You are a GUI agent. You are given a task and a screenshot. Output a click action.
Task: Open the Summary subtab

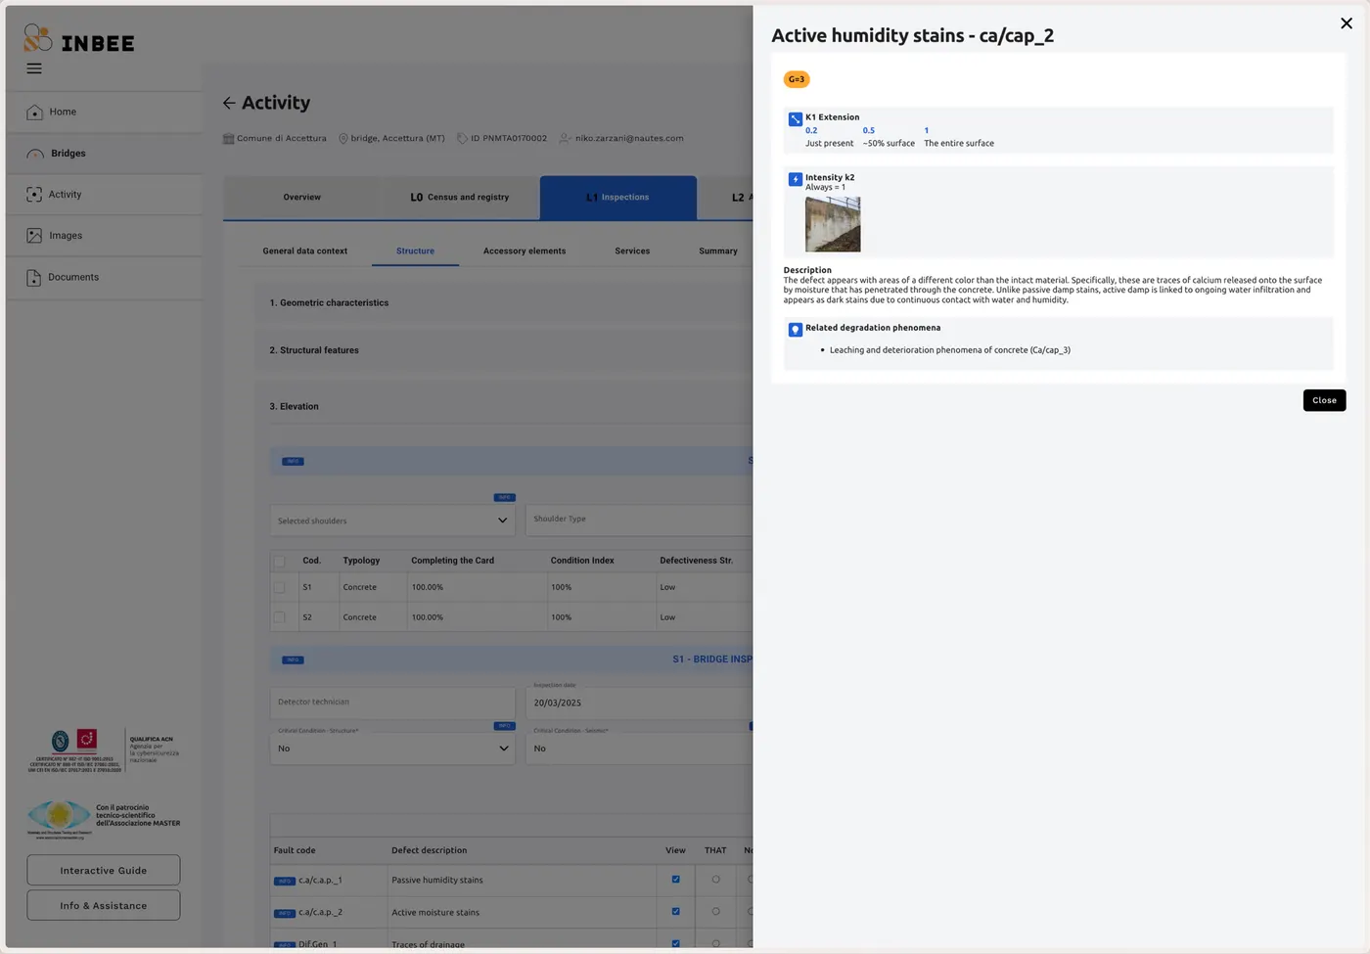pos(718,251)
